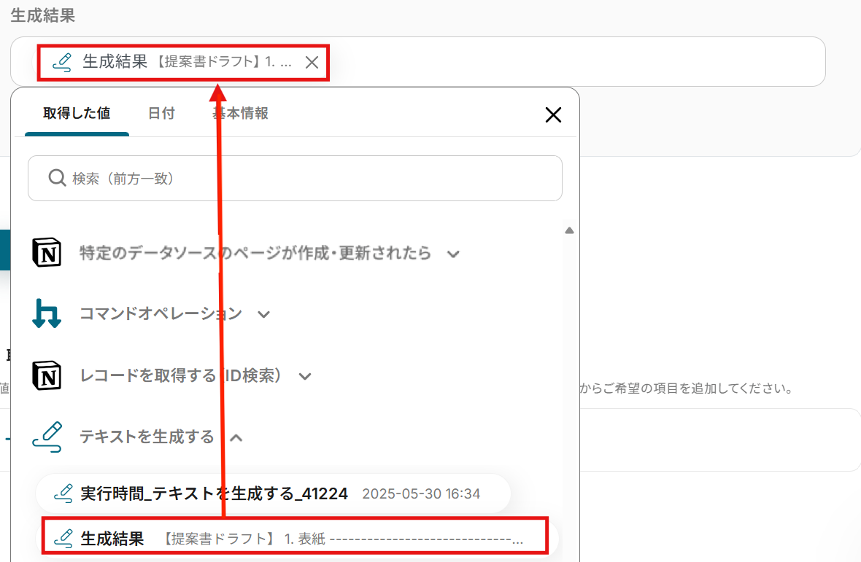Open the 基本情報 tab
The height and width of the screenshot is (562, 861).
[241, 113]
